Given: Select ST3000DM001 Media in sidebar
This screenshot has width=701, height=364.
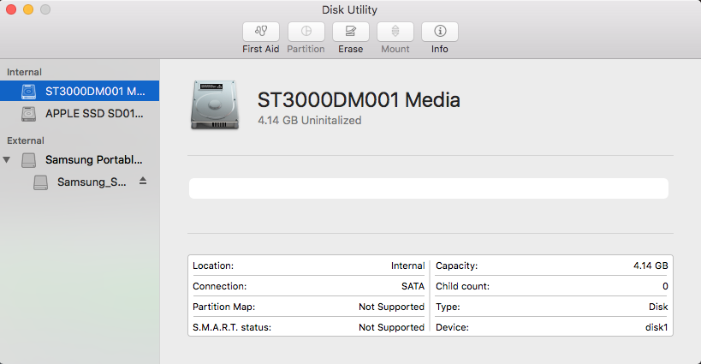Looking at the screenshot, I should coord(93,91).
